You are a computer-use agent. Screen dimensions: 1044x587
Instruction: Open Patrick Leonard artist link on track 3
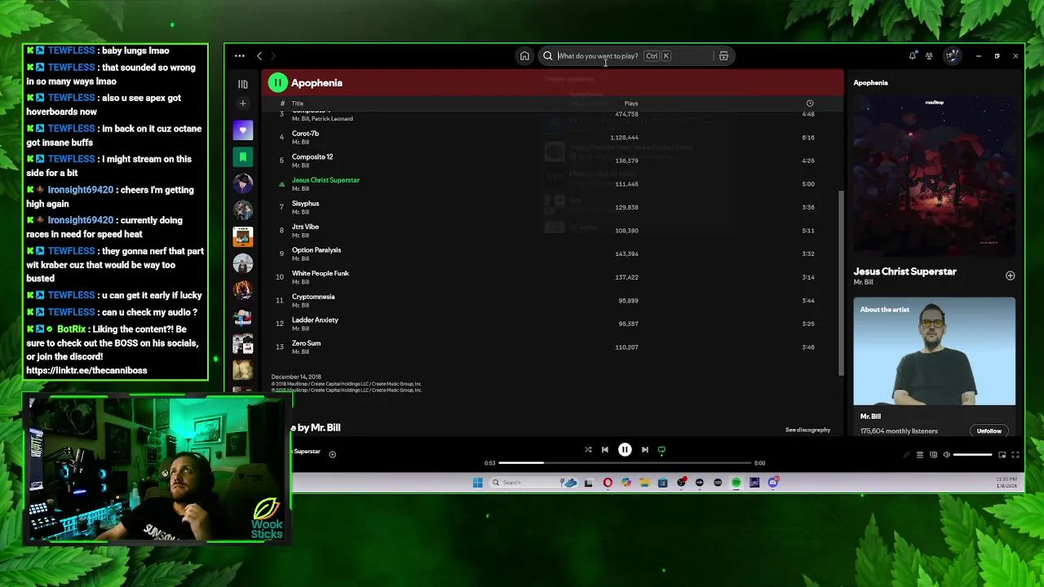pyautogui.click(x=333, y=119)
